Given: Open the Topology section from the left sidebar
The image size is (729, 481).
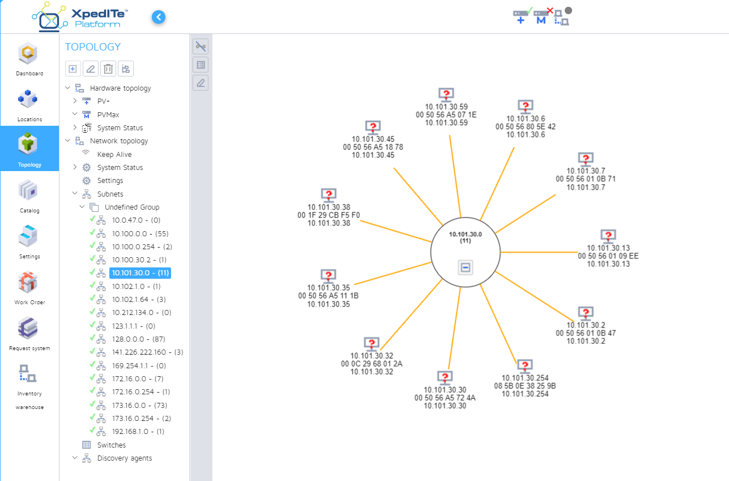Looking at the screenshot, I should pos(29,148).
